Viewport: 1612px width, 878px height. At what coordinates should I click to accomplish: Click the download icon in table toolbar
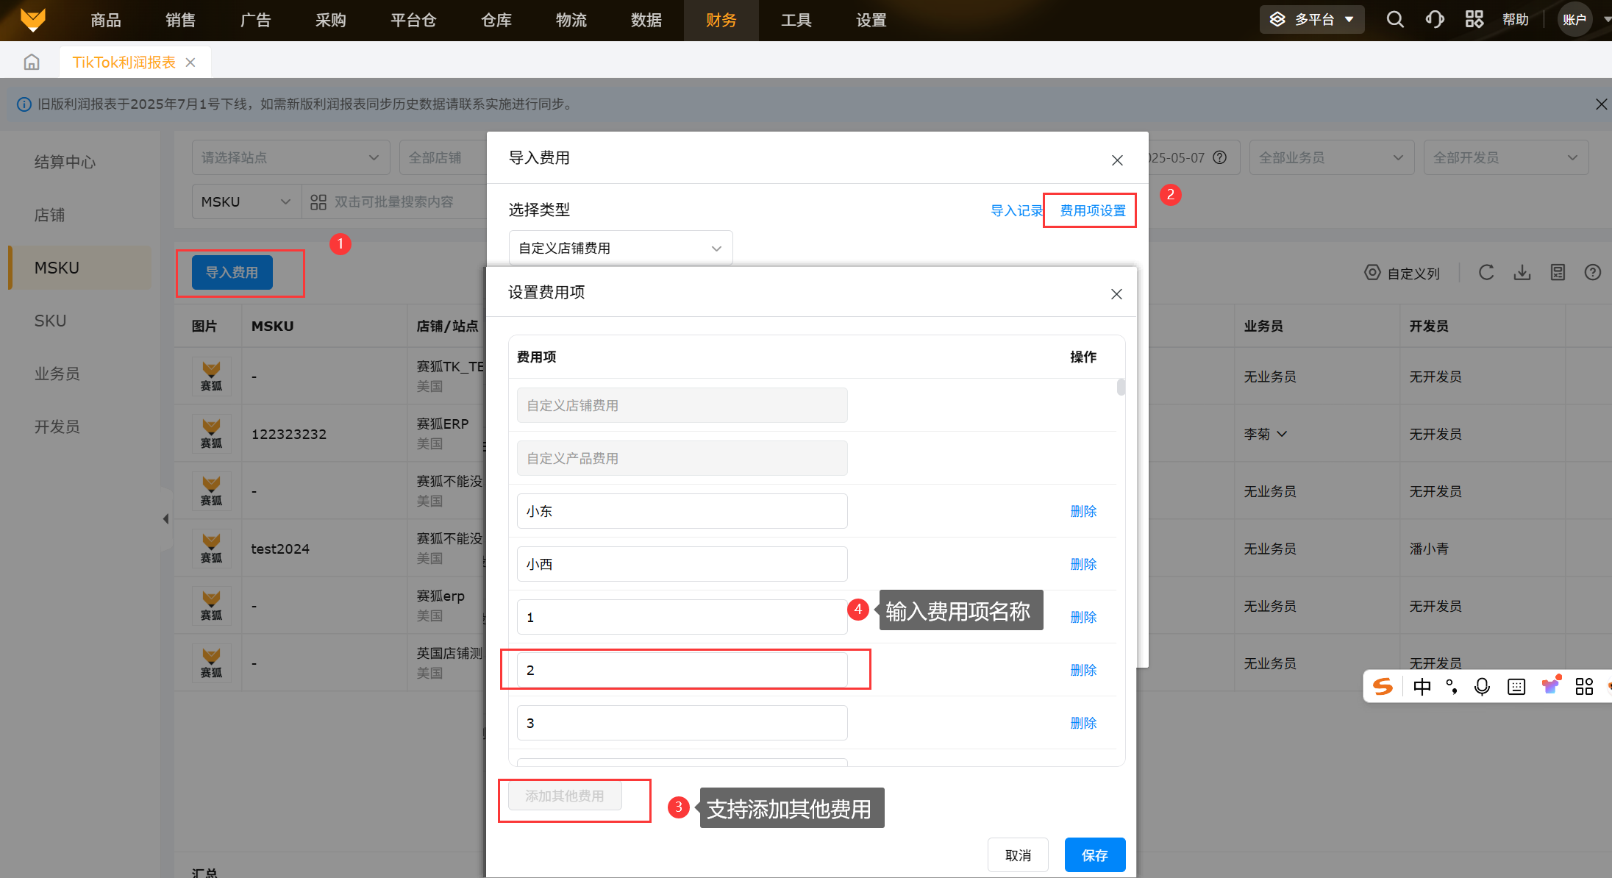1522,273
